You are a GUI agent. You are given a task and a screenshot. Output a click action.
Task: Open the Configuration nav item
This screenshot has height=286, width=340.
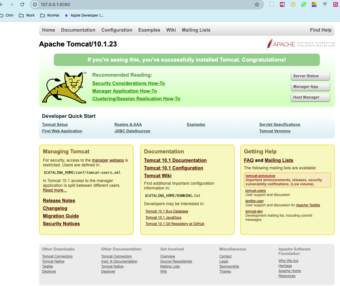point(117,30)
